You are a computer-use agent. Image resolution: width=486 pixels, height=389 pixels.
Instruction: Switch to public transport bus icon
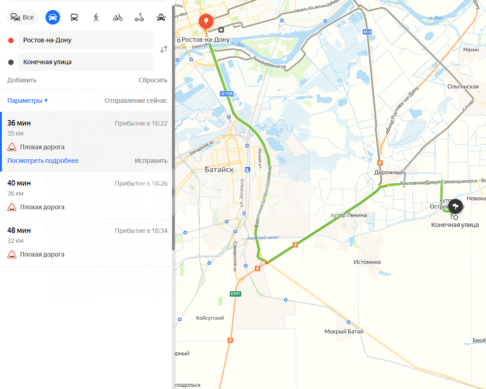pos(74,17)
